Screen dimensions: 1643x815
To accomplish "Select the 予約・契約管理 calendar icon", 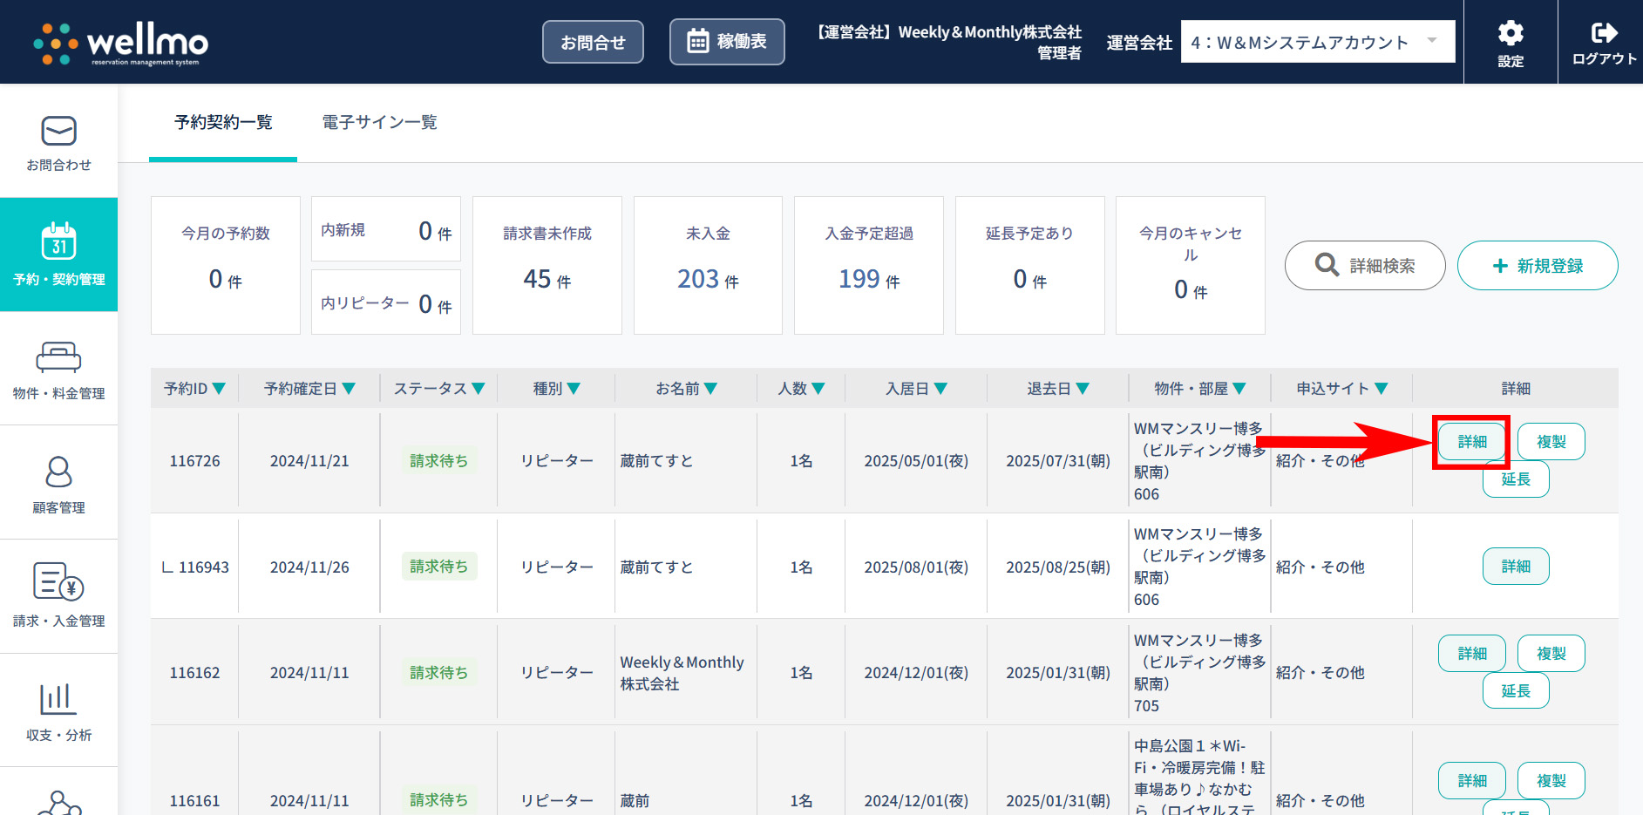I will click(x=58, y=241).
